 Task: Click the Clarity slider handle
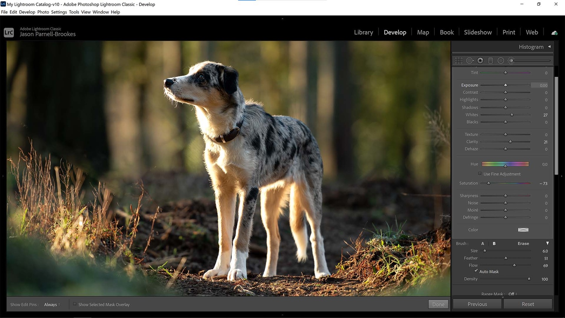510,142
